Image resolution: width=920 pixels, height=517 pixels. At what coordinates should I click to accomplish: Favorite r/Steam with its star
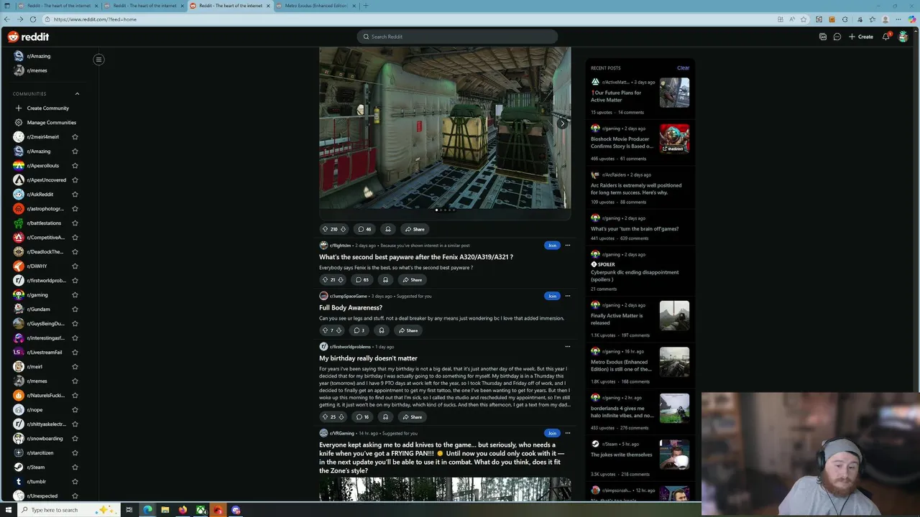(x=75, y=467)
